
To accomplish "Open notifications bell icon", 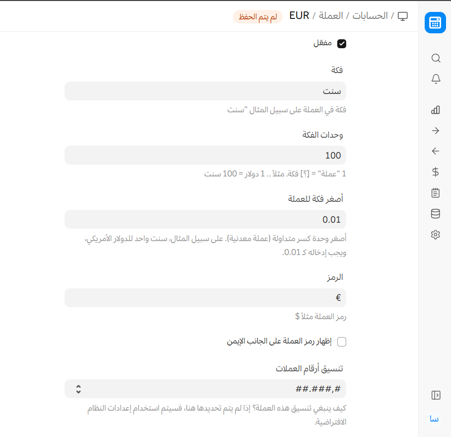I will click(x=436, y=79).
